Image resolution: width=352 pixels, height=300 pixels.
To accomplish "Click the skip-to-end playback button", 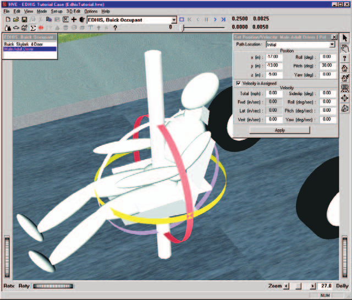I will point(223,20).
